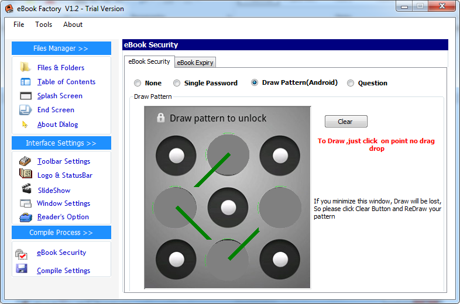Open the Window Settings link
The width and height of the screenshot is (460, 304).
pos(63,203)
